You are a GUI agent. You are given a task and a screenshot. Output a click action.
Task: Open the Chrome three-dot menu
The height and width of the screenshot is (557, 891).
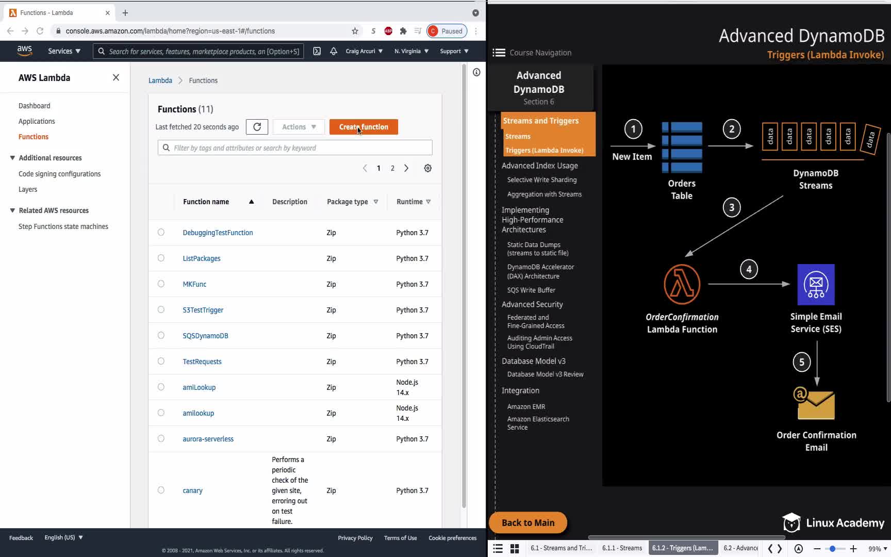click(x=476, y=31)
